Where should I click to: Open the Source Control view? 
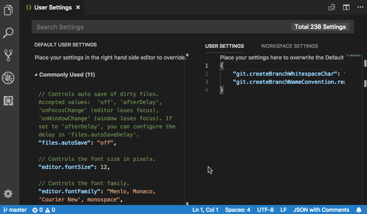coord(8,55)
